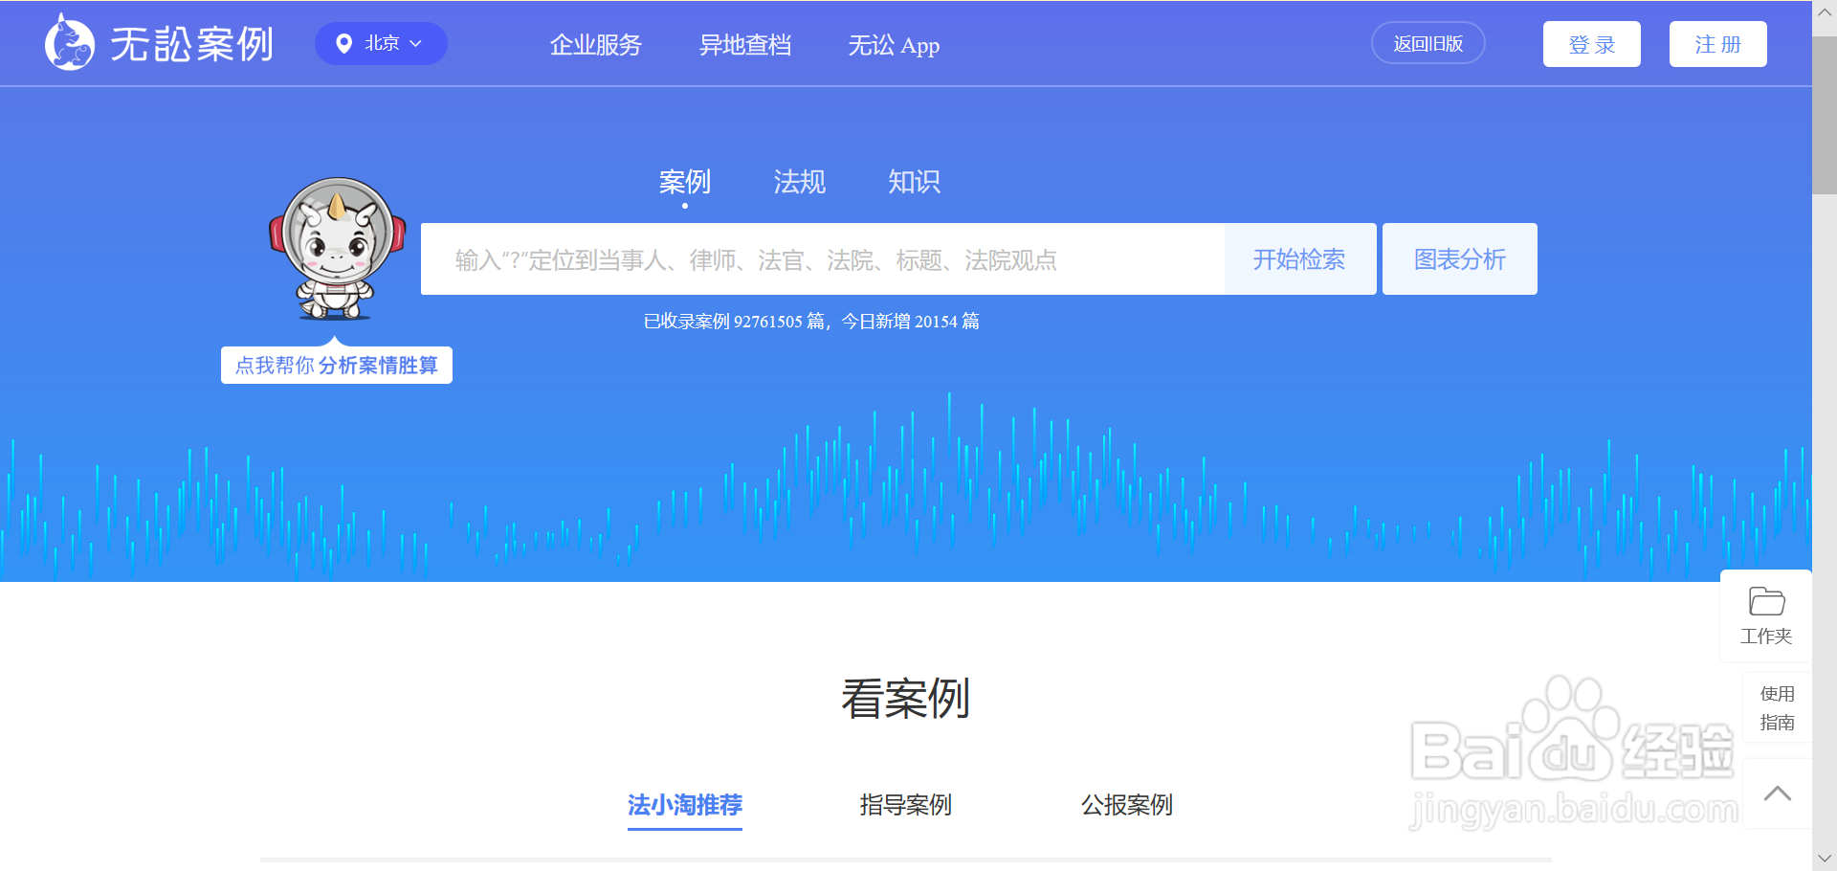Viewport: 1837px width, 871px height.
Task: Open the 使用指南 side button
Action: point(1777,707)
